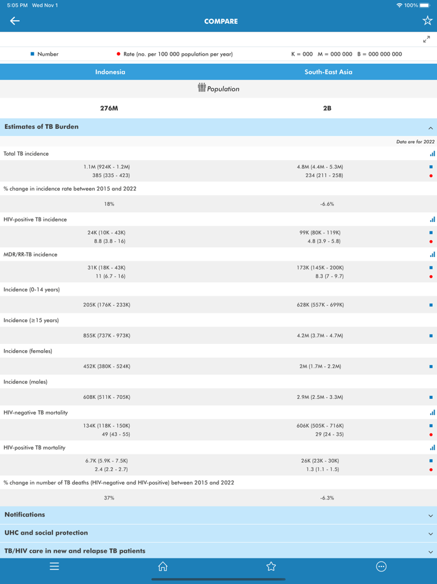The width and height of the screenshot is (437, 584).
Task: Tap '24K (10K - 43K)' value
Action: point(106,233)
